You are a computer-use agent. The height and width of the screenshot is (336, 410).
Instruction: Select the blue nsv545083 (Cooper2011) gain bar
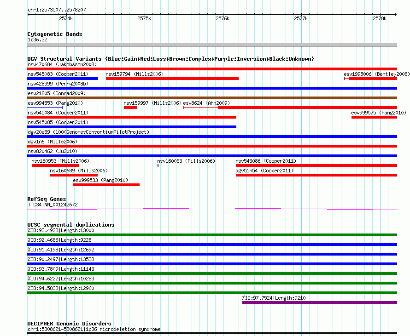pyautogui.click(x=63, y=79)
